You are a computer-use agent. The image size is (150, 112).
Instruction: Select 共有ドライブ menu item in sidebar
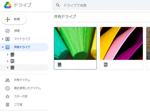tap(24, 47)
